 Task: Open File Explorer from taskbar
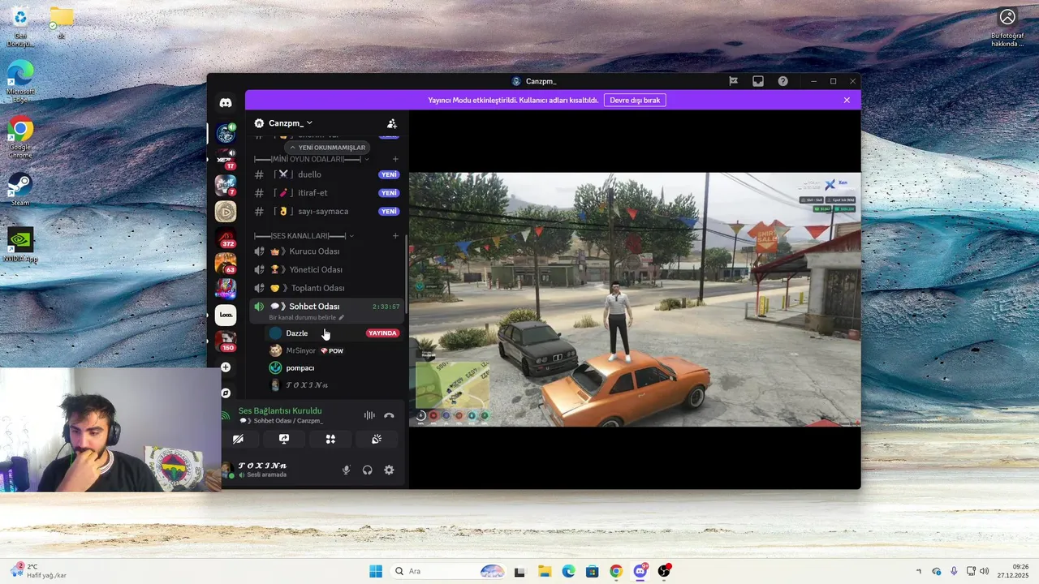545,571
